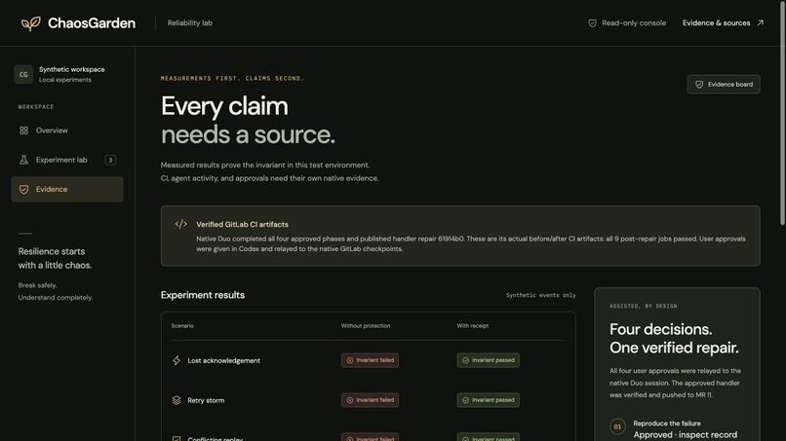Click the Verified GitLab CI artifacts heading
Viewport: 786px width, 441px height.
point(242,224)
